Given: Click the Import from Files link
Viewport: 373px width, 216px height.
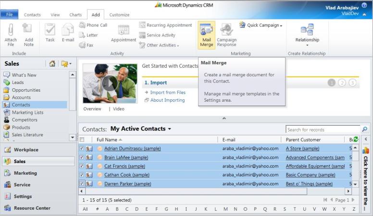Looking at the screenshot, I should click(x=168, y=92).
